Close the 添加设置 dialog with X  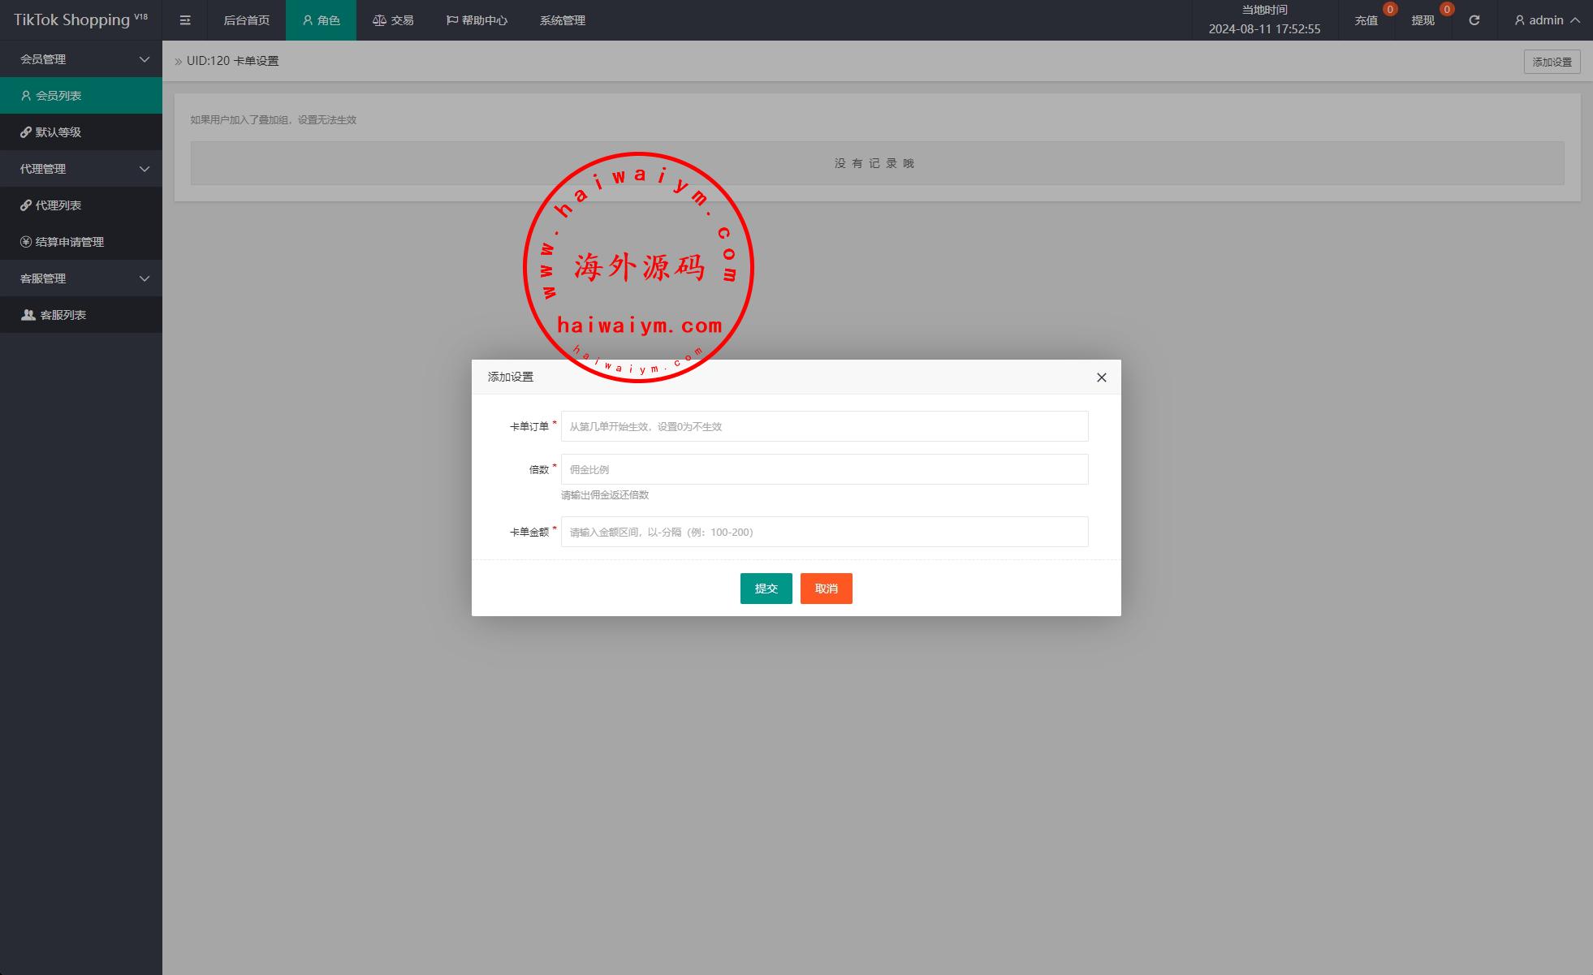pos(1101,377)
